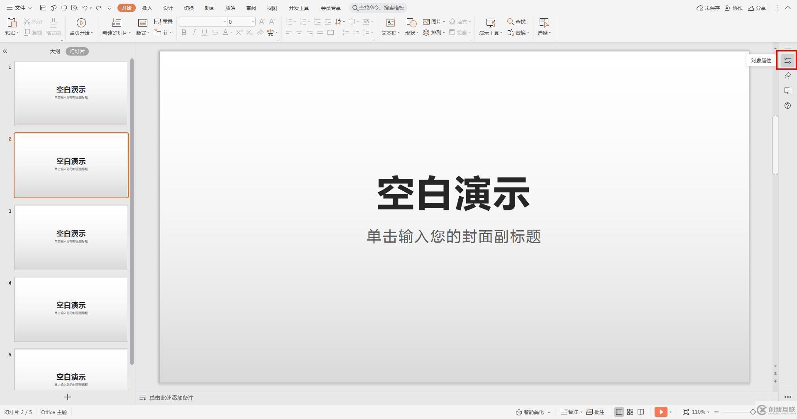The width and height of the screenshot is (797, 419).
Task: Click the Reset (重置) button
Action: pyautogui.click(x=164, y=22)
